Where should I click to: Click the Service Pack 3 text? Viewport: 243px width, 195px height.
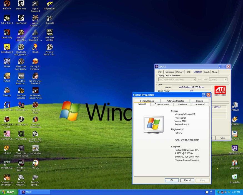click(x=182, y=125)
